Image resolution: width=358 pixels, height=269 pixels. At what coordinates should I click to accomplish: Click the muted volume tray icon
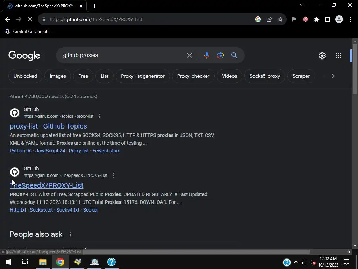click(x=313, y=262)
